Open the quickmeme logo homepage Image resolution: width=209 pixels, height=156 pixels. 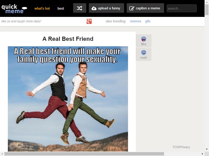(x=14, y=9)
